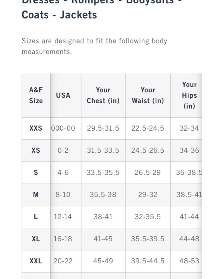
Task: Click the USA column header
Action: pyautogui.click(x=63, y=95)
